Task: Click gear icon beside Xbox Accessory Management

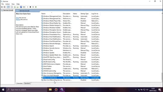Action: pyautogui.click(x=42, y=73)
